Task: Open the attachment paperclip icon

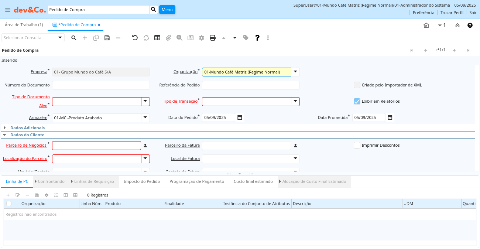Action: point(168,38)
